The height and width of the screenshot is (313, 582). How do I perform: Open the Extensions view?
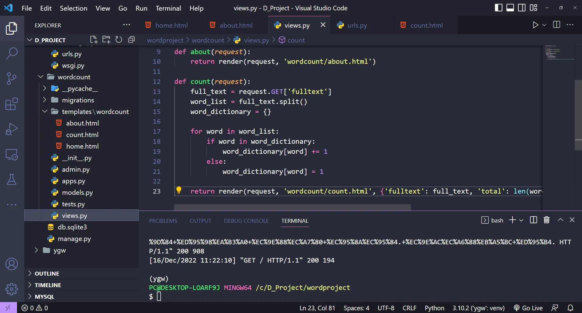click(12, 104)
